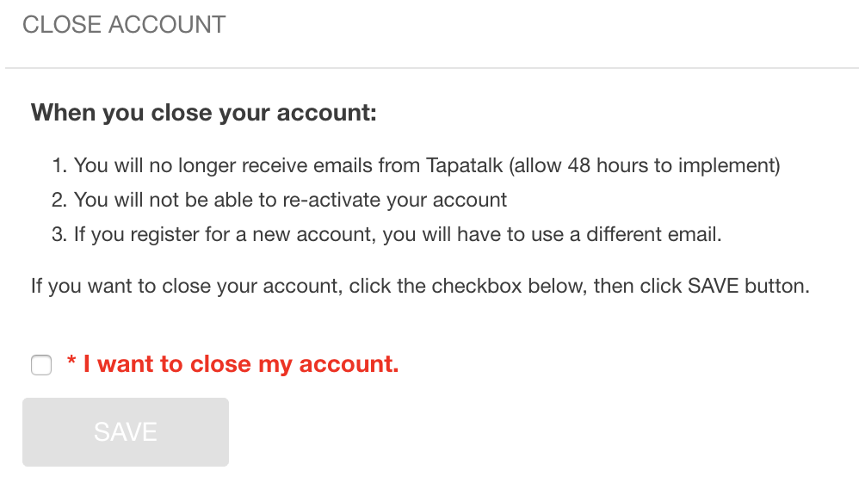Click the list number "3."
Image resolution: width=859 pixels, height=489 pixels.
pyautogui.click(x=59, y=235)
